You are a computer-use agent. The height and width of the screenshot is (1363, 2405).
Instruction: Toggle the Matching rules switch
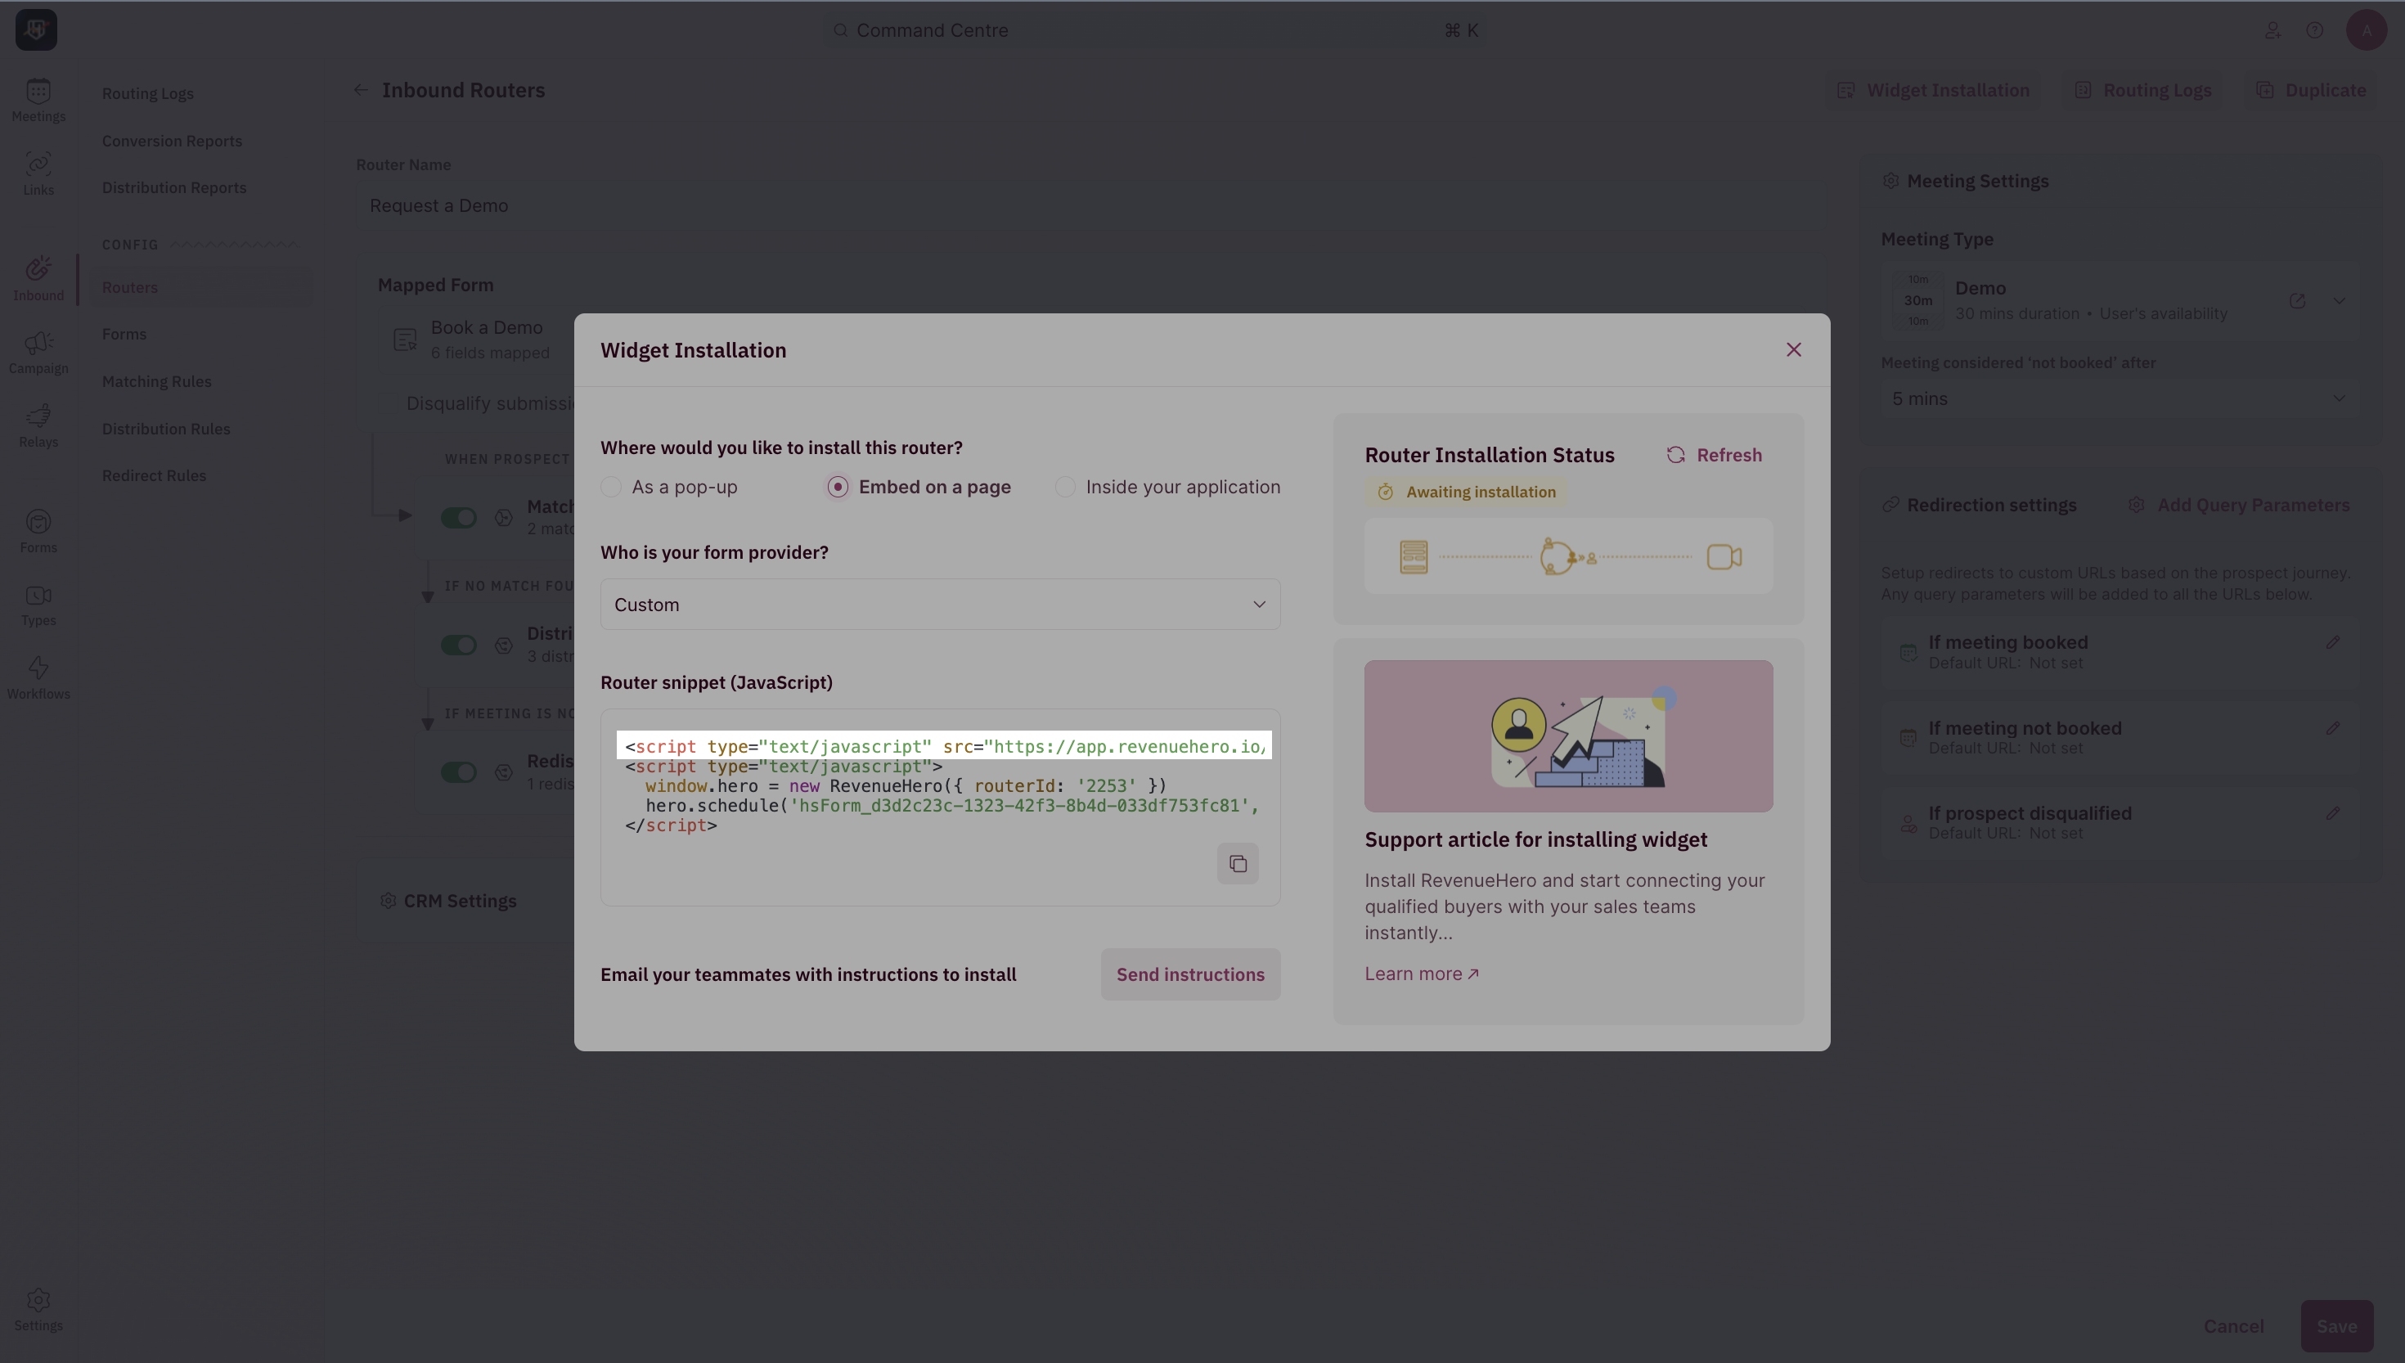coord(459,518)
